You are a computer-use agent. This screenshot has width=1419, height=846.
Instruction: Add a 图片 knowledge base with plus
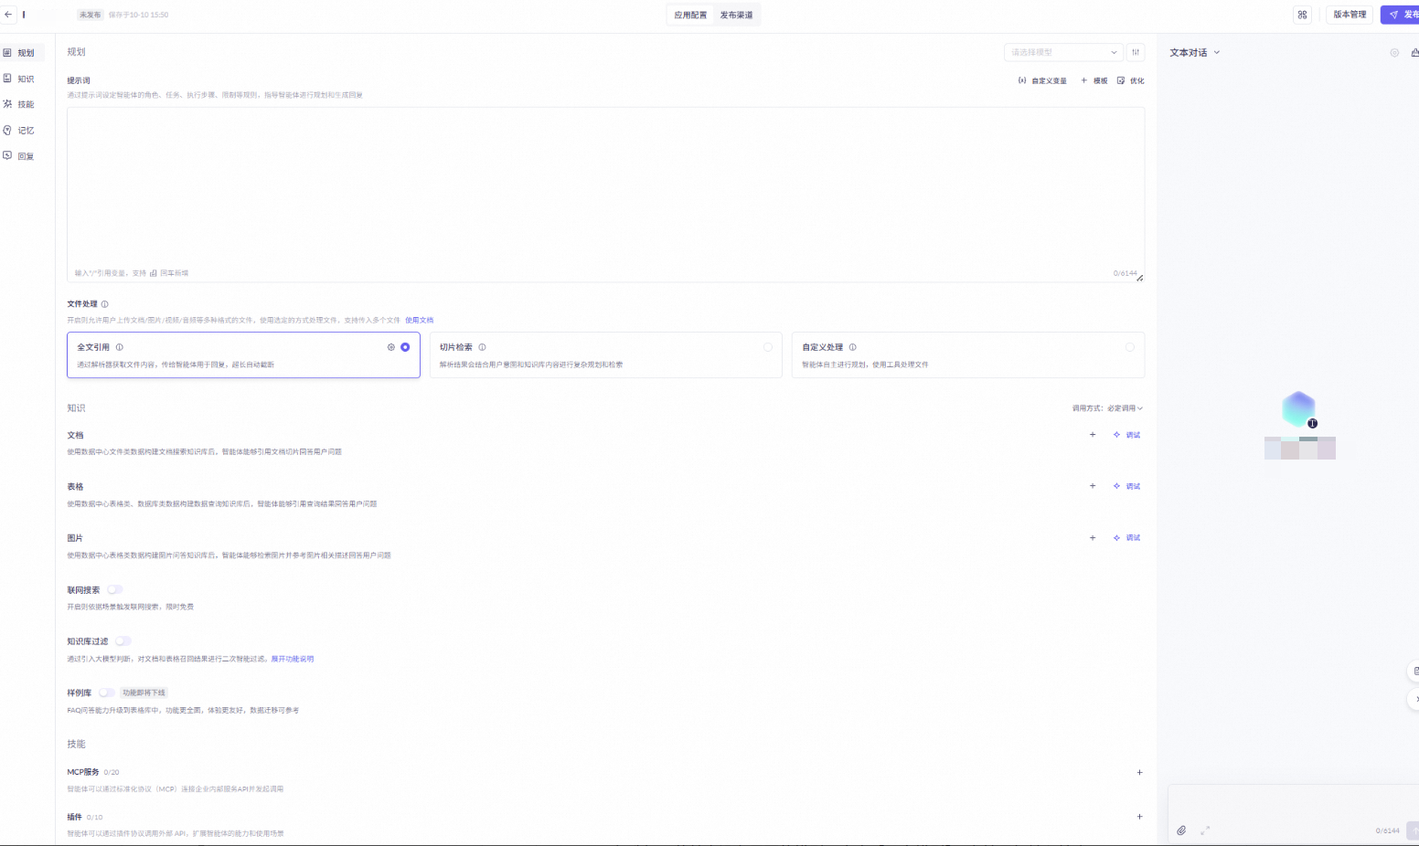1093,538
